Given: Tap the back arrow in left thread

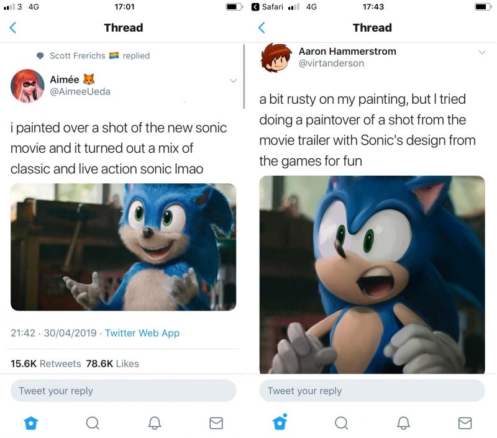Looking at the screenshot, I should pos(13,28).
